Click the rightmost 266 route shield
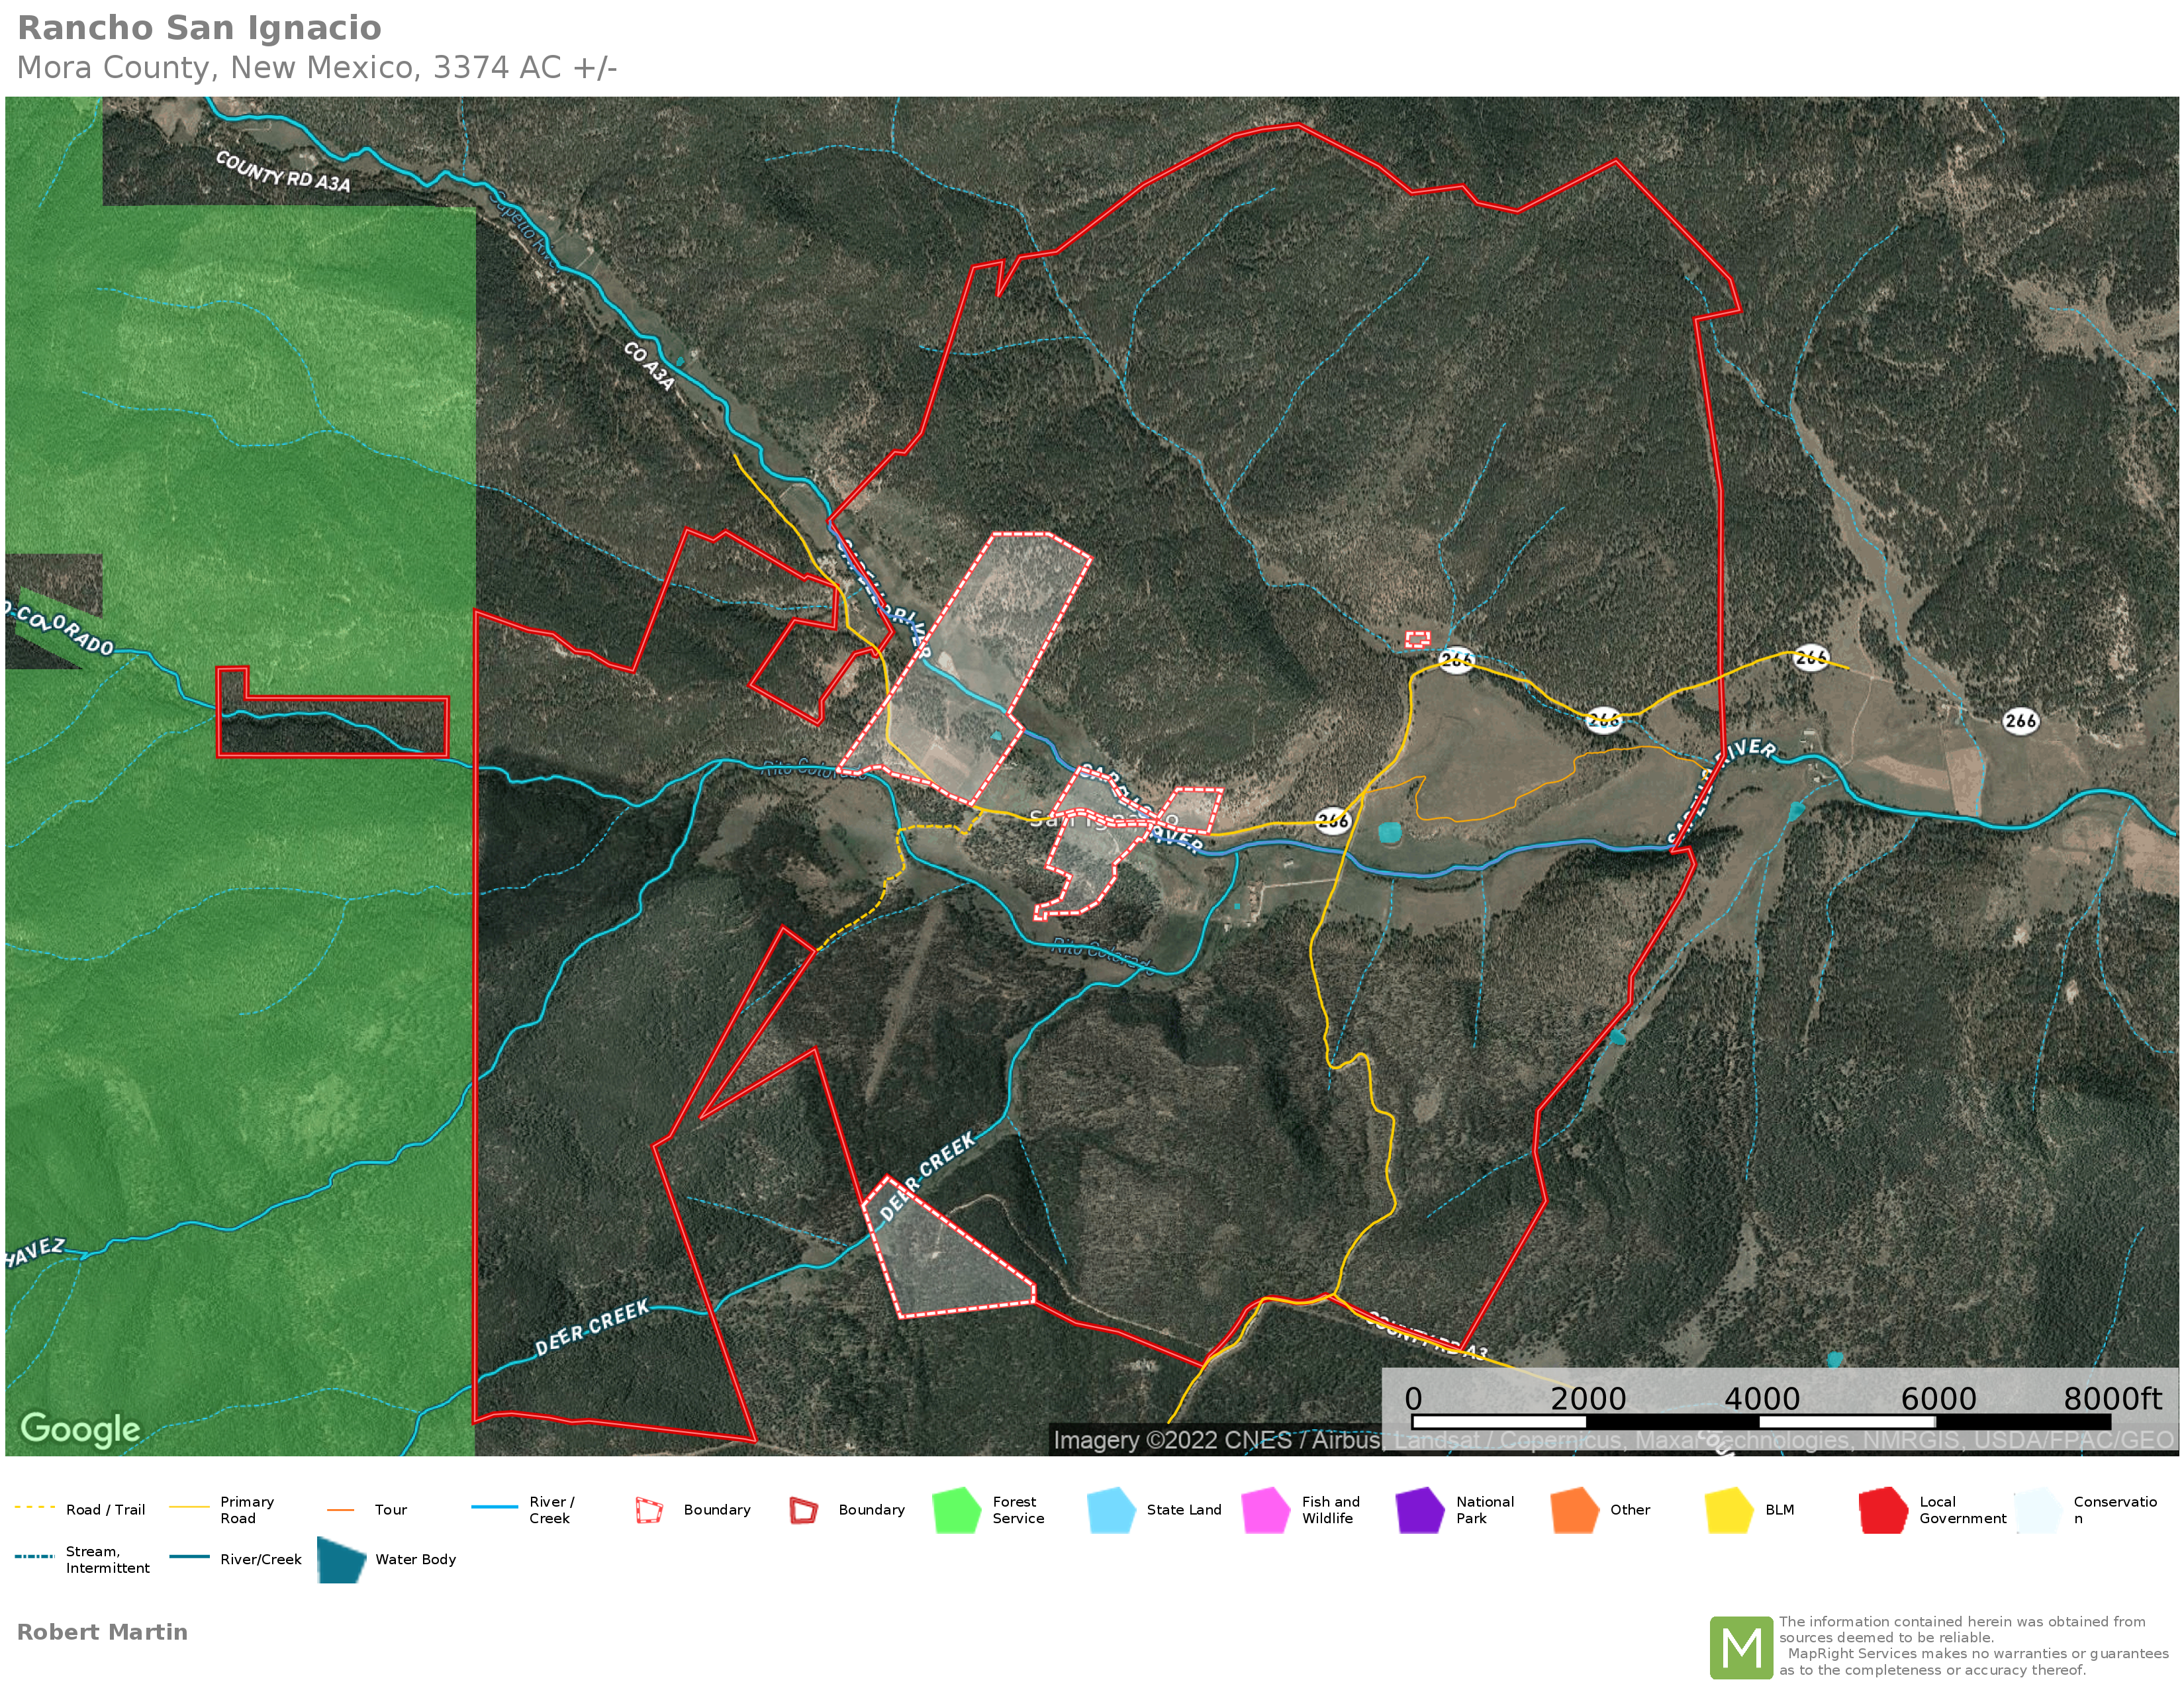 (2020, 720)
